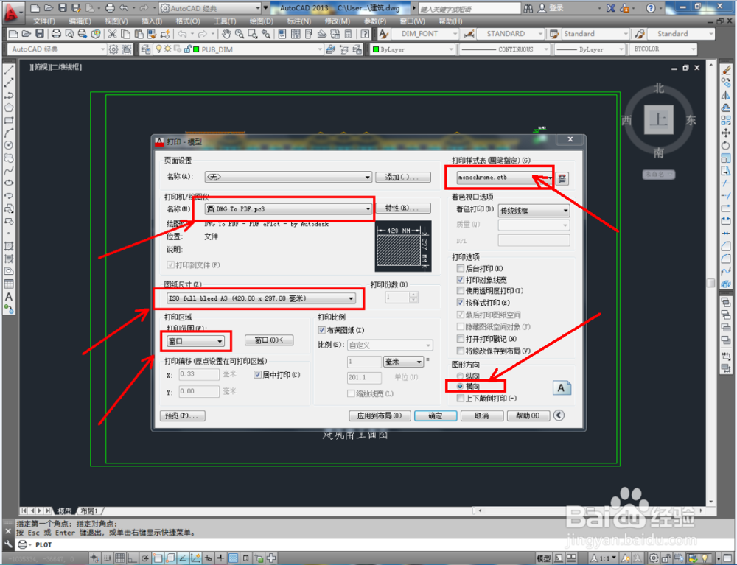Enable save changes to layout checkbox
The image size is (737, 565).
point(460,351)
